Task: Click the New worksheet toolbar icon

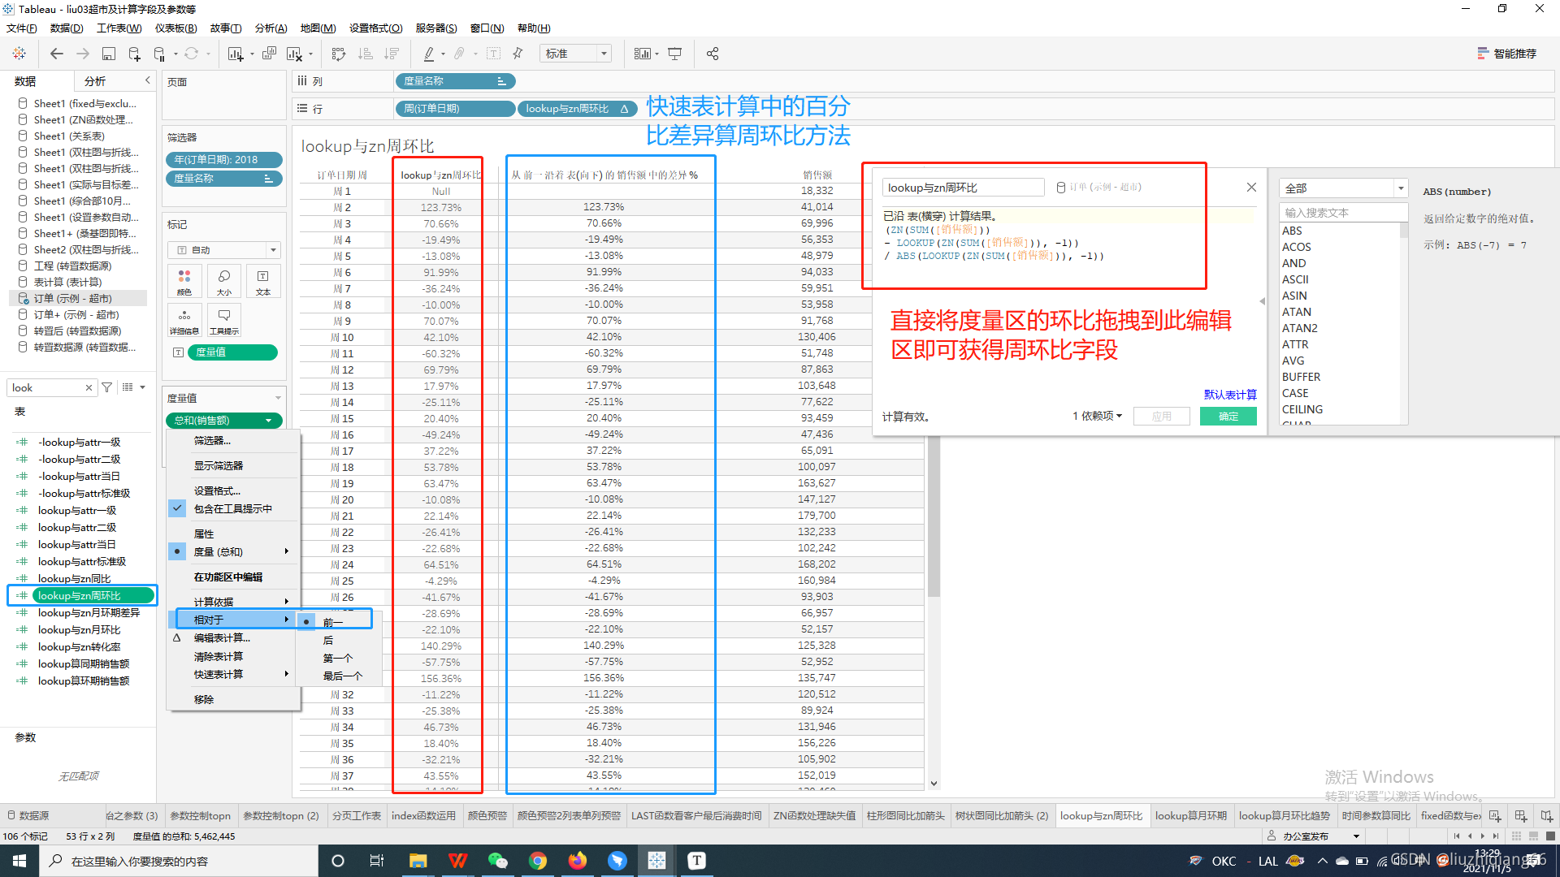Action: pos(236,54)
